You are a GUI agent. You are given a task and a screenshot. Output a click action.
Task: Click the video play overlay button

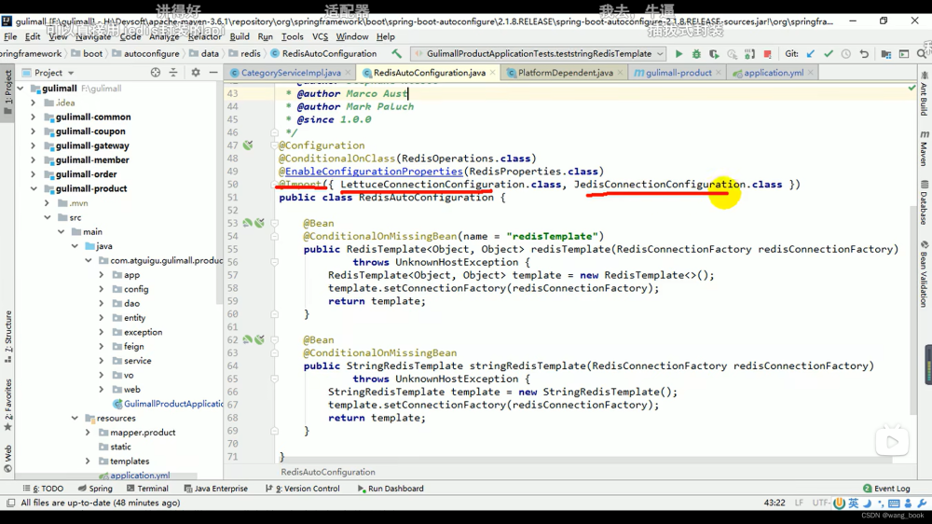pyautogui.click(x=892, y=442)
